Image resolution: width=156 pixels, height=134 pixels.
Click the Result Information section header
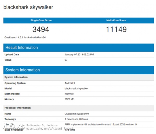point(79,48)
